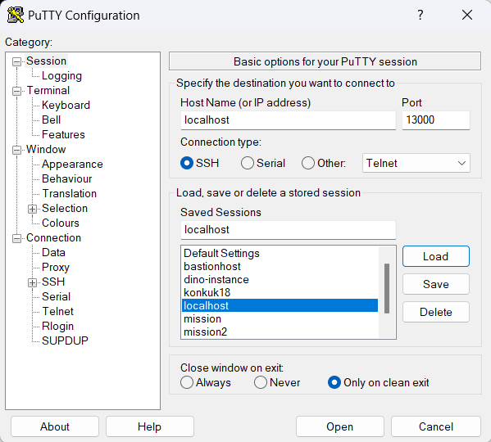The width and height of the screenshot is (491, 442).
Task: Select localhost in saved sessions list
Action: point(280,305)
